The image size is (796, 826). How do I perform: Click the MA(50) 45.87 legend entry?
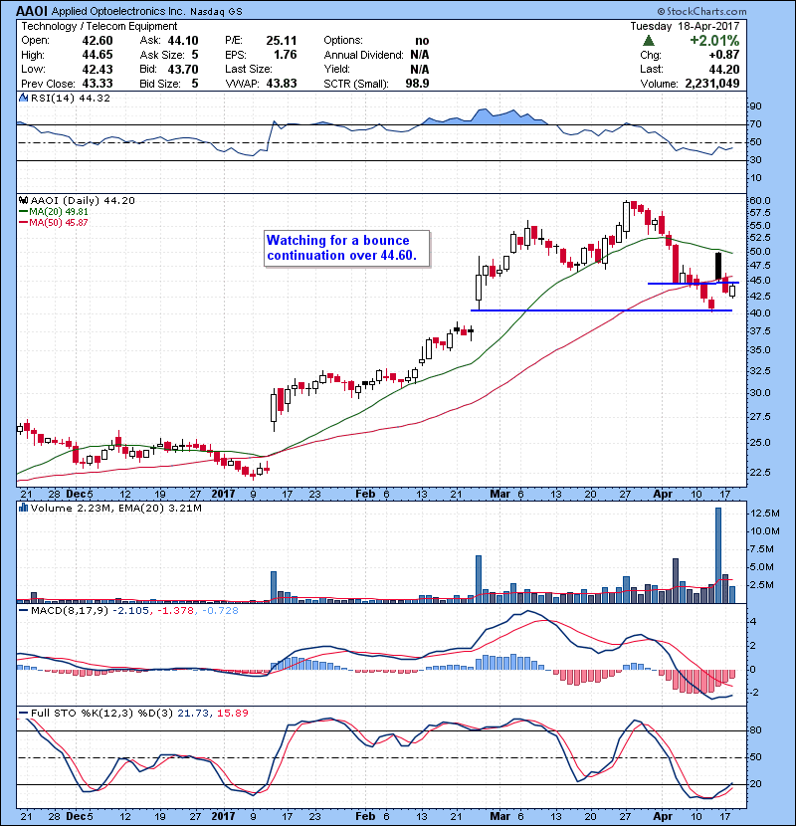(x=54, y=223)
